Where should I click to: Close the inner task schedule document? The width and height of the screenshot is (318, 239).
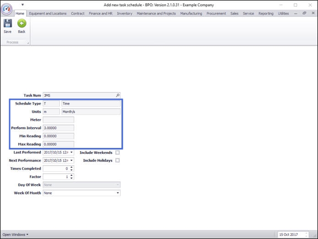(313, 13)
